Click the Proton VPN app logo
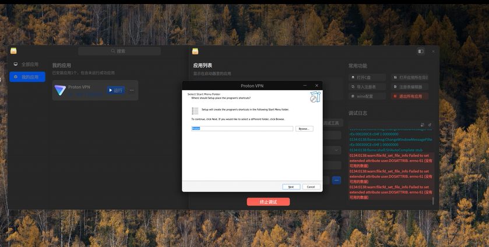489x247 pixels. [x=60, y=90]
